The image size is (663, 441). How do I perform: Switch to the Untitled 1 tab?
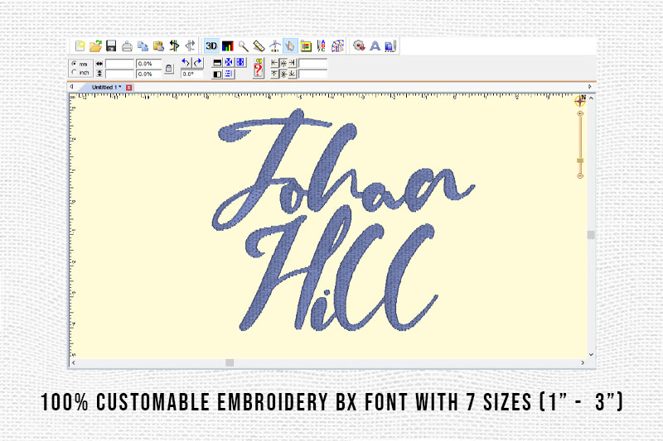[x=106, y=88]
